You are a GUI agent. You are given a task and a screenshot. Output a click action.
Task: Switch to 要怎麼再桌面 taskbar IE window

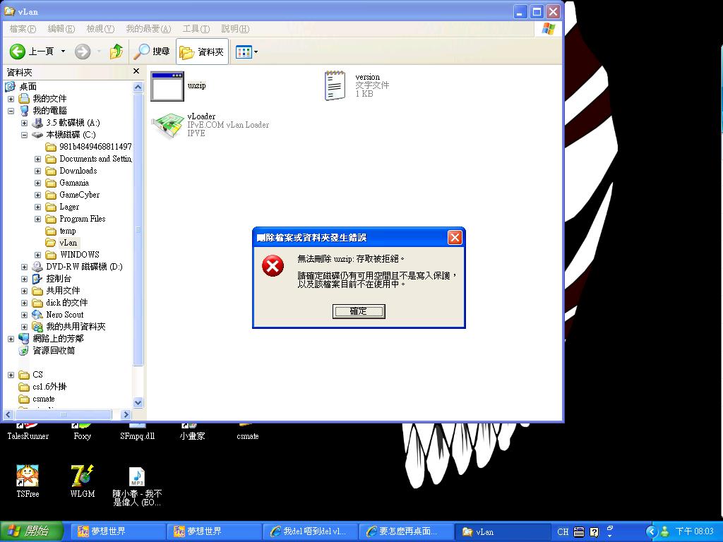(406, 532)
